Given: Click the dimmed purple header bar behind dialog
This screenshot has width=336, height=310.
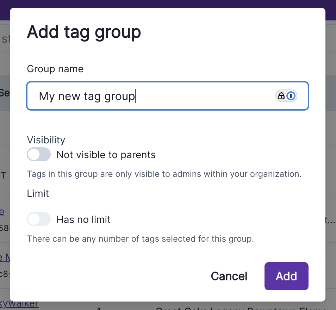Looking at the screenshot, I should point(168,4).
